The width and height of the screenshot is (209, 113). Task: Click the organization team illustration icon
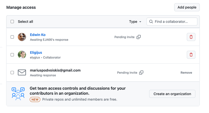(18, 94)
